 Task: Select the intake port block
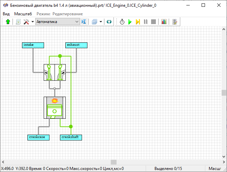click(x=33, y=45)
